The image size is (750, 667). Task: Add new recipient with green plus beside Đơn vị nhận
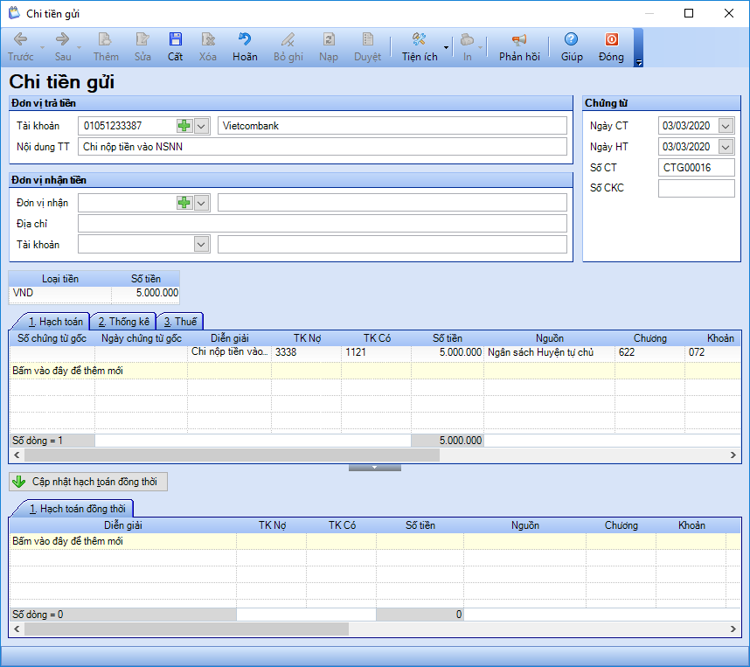tap(184, 203)
